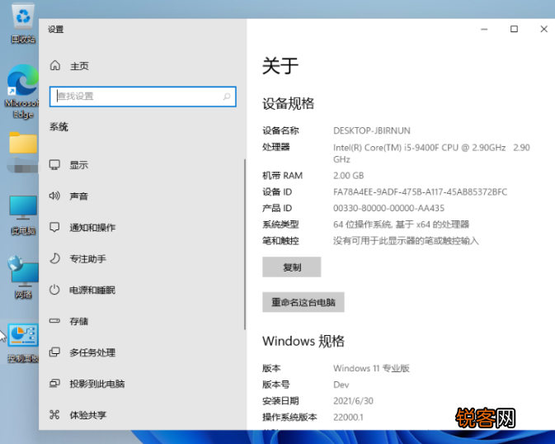Image resolution: width=555 pixels, height=444 pixels.
Task: Select the Microsoft Edge desktop shortcut
Action: [22, 92]
